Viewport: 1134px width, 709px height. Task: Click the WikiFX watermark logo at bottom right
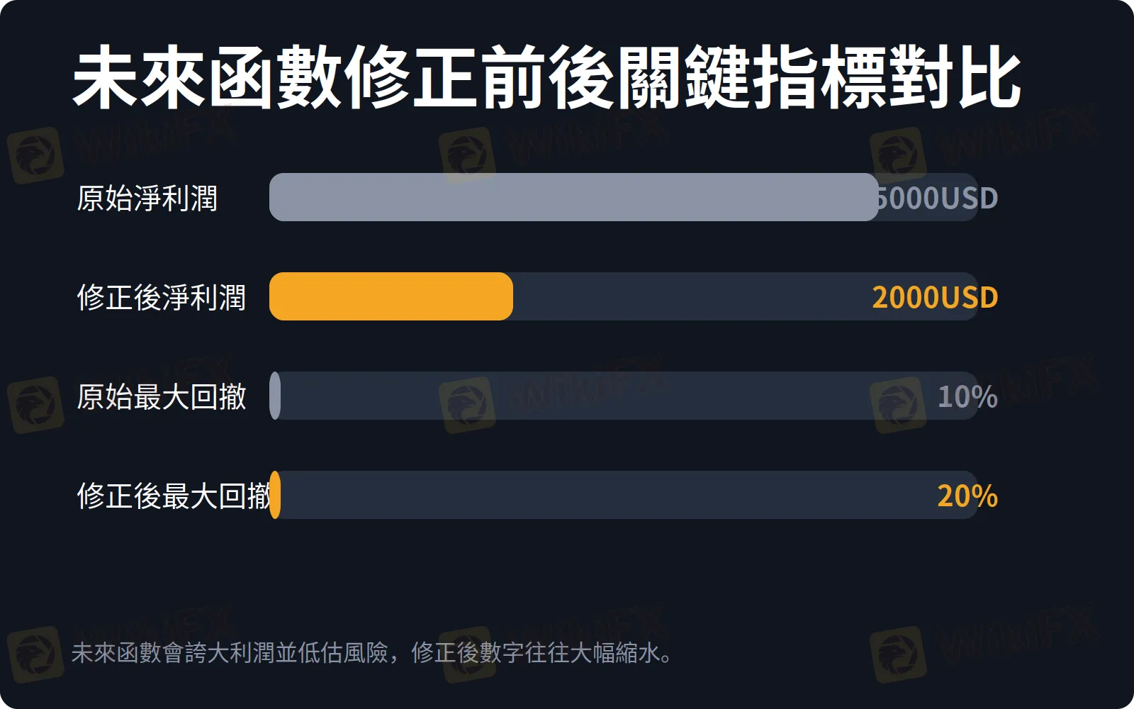point(898,654)
